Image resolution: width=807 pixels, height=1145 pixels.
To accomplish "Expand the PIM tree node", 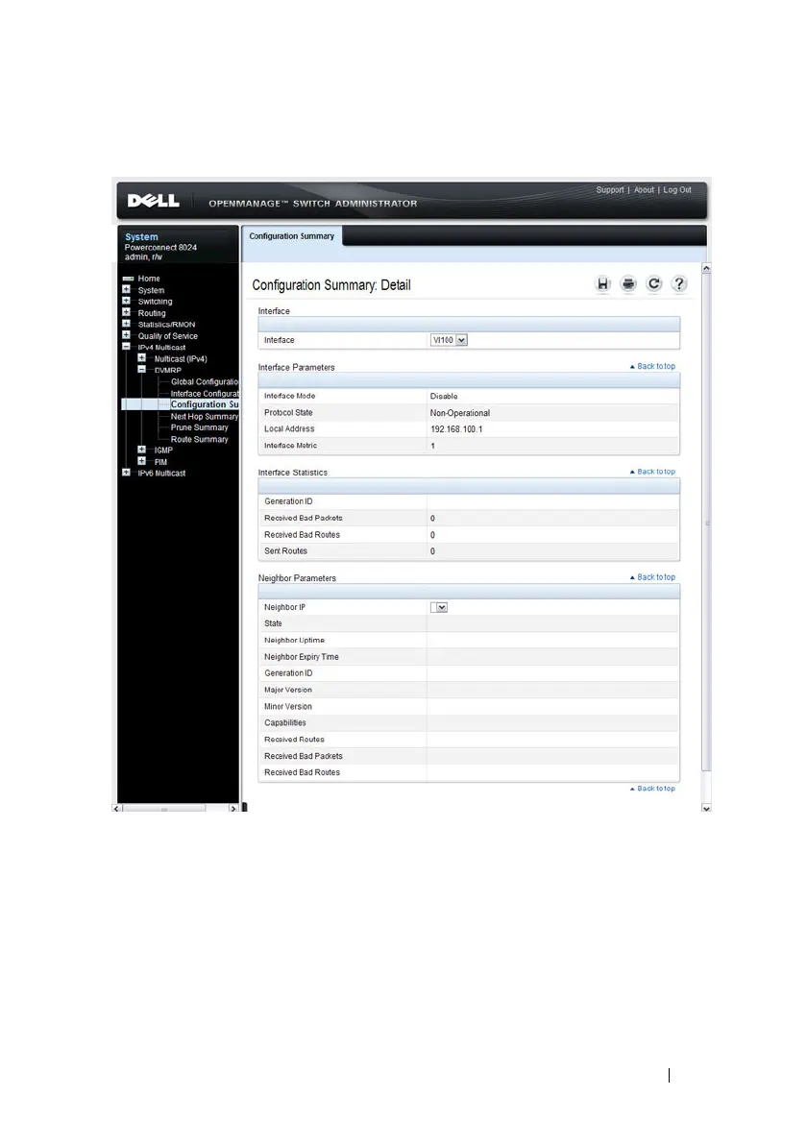I will click(x=141, y=461).
